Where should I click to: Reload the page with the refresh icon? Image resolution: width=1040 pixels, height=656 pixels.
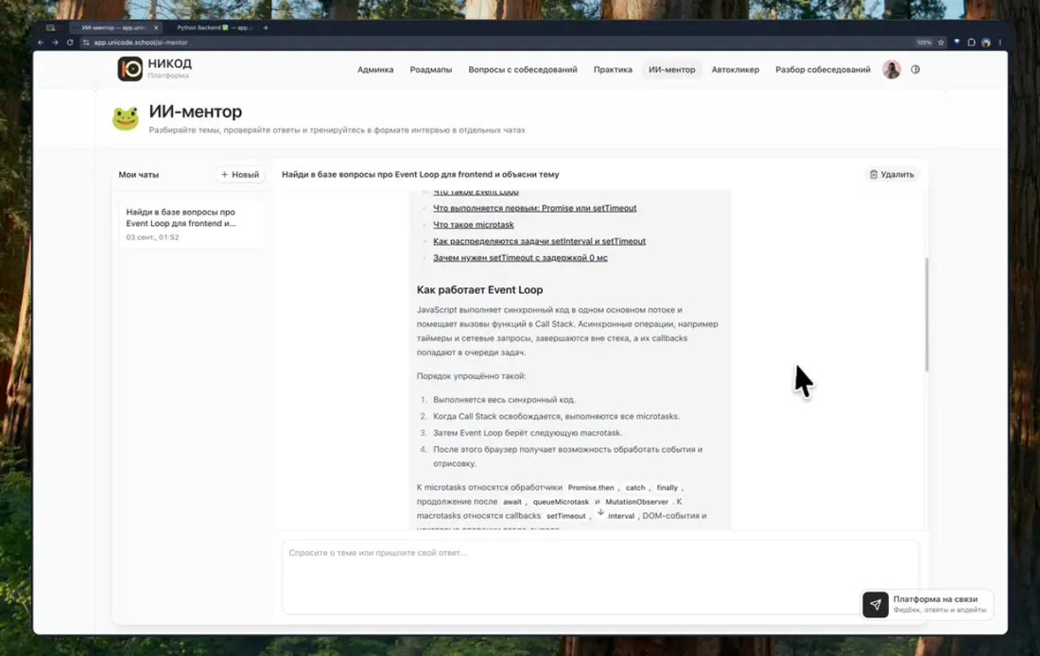tap(70, 43)
